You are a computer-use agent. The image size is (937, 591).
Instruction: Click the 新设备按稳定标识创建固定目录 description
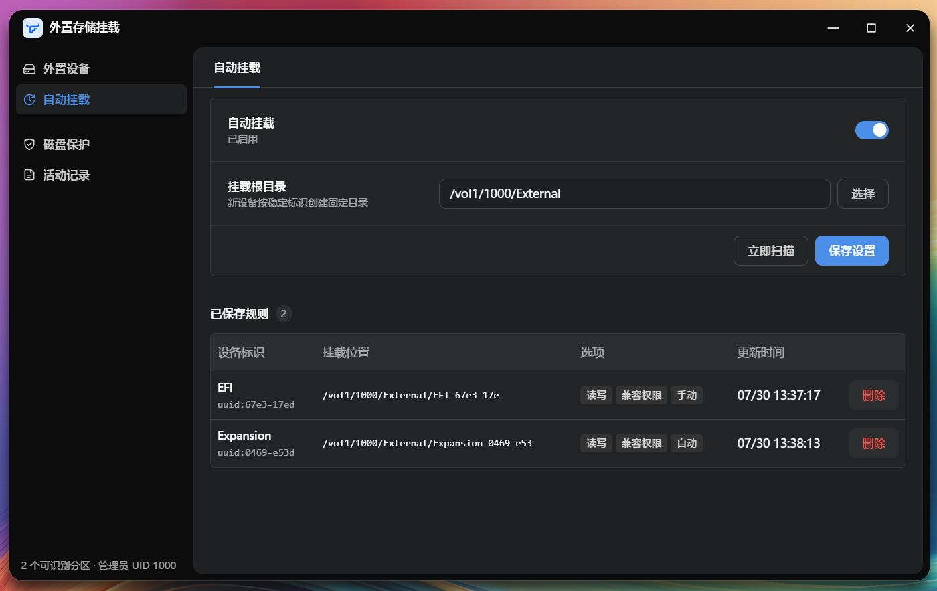tap(298, 203)
